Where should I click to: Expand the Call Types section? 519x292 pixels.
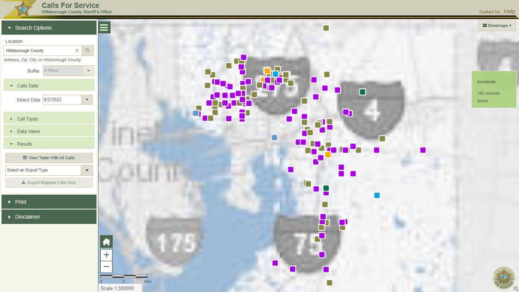click(49, 119)
